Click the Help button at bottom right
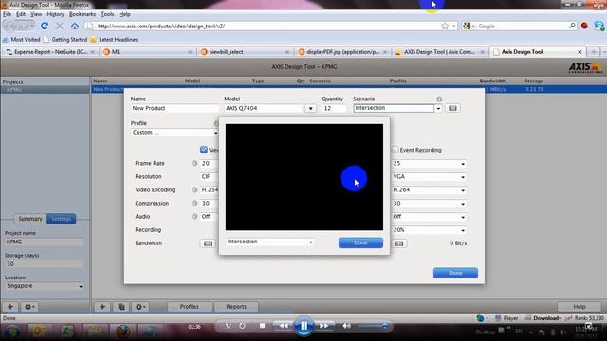This screenshot has height=341, width=607. pyautogui.click(x=579, y=307)
